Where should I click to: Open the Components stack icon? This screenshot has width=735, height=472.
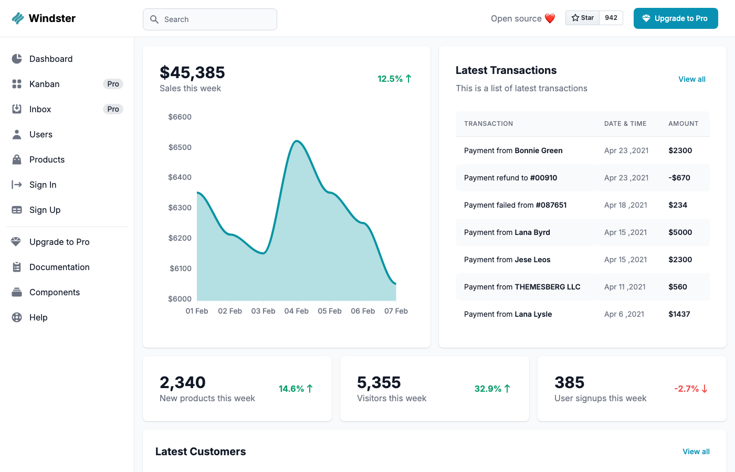click(17, 292)
